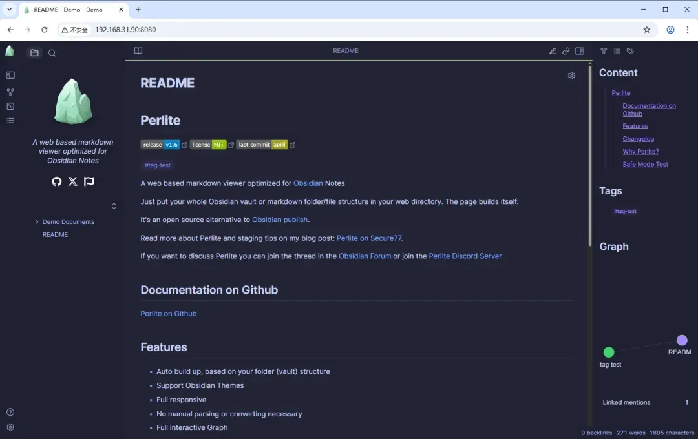The height and width of the screenshot is (439, 698).
Task: Click the graph icon in right panel header
Action: (x=604, y=51)
